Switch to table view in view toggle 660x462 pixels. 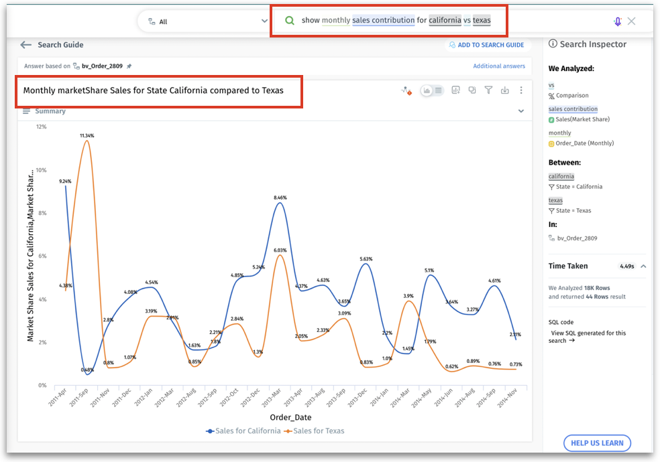pos(439,90)
